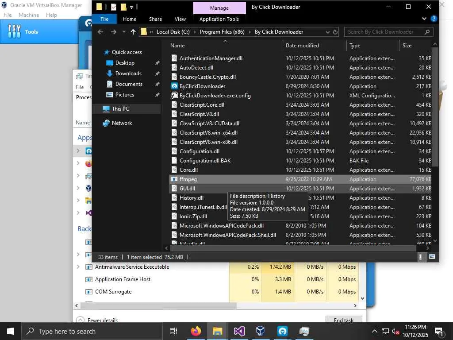This screenshot has width=453, height=340.
Task: Sort files by Type column header
Action: [355, 46]
